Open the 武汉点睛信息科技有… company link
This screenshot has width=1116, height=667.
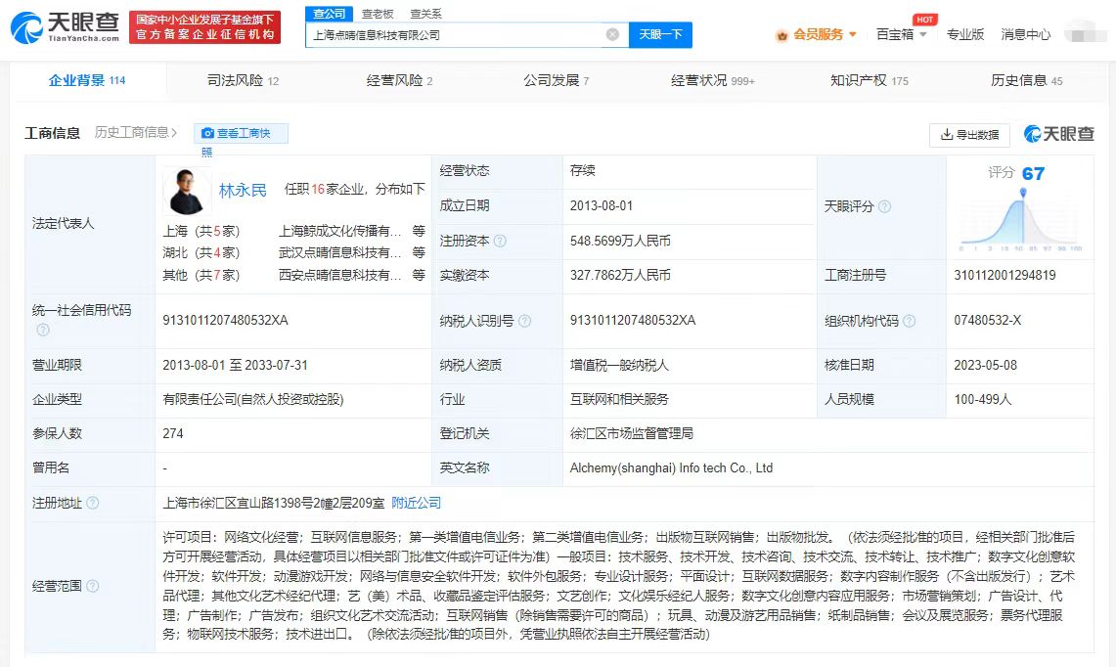(x=339, y=252)
